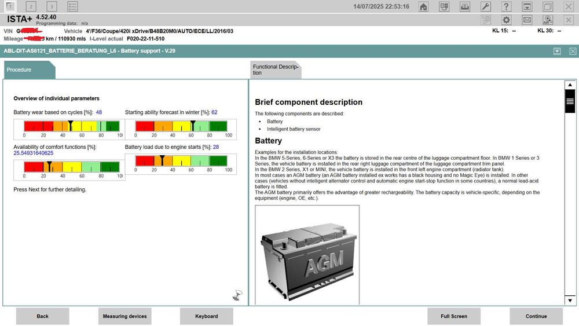Viewport: 579px width, 326px height.
Task: Open Measuring devices
Action: tap(125, 316)
